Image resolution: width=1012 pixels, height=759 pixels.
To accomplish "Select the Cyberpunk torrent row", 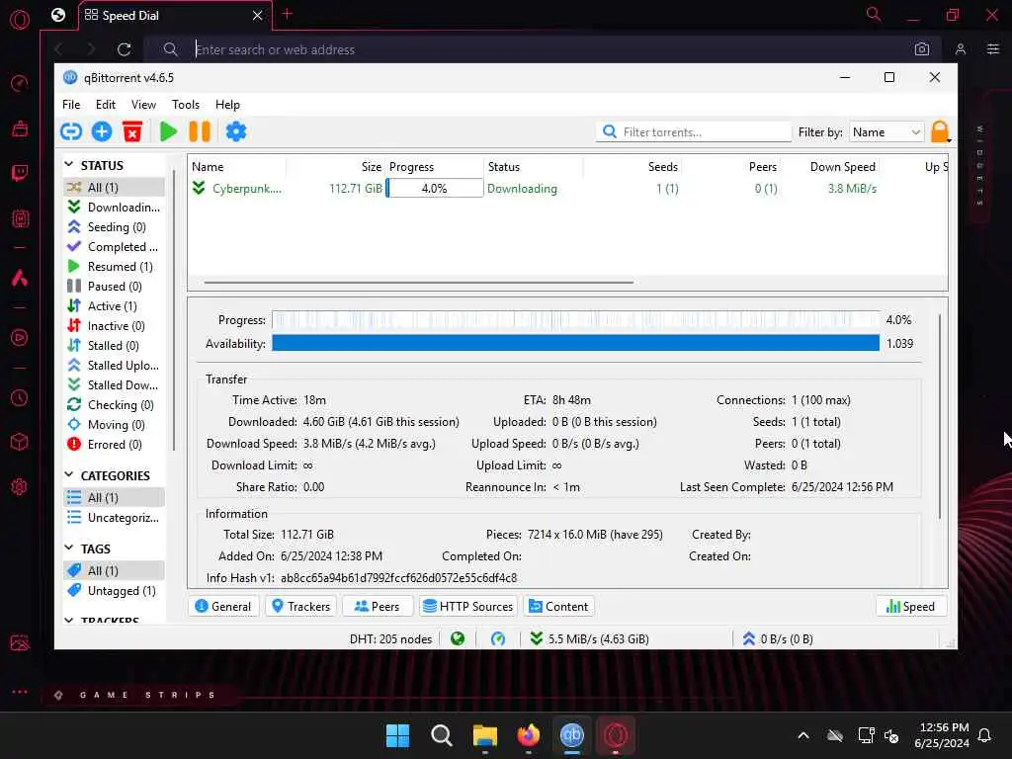I will pos(568,189).
